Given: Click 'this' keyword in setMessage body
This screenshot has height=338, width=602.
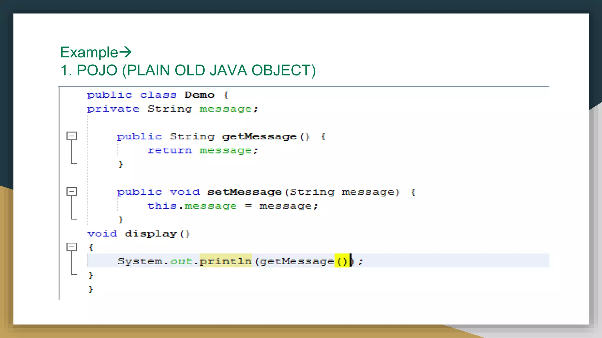Looking at the screenshot, I should 162,206.
